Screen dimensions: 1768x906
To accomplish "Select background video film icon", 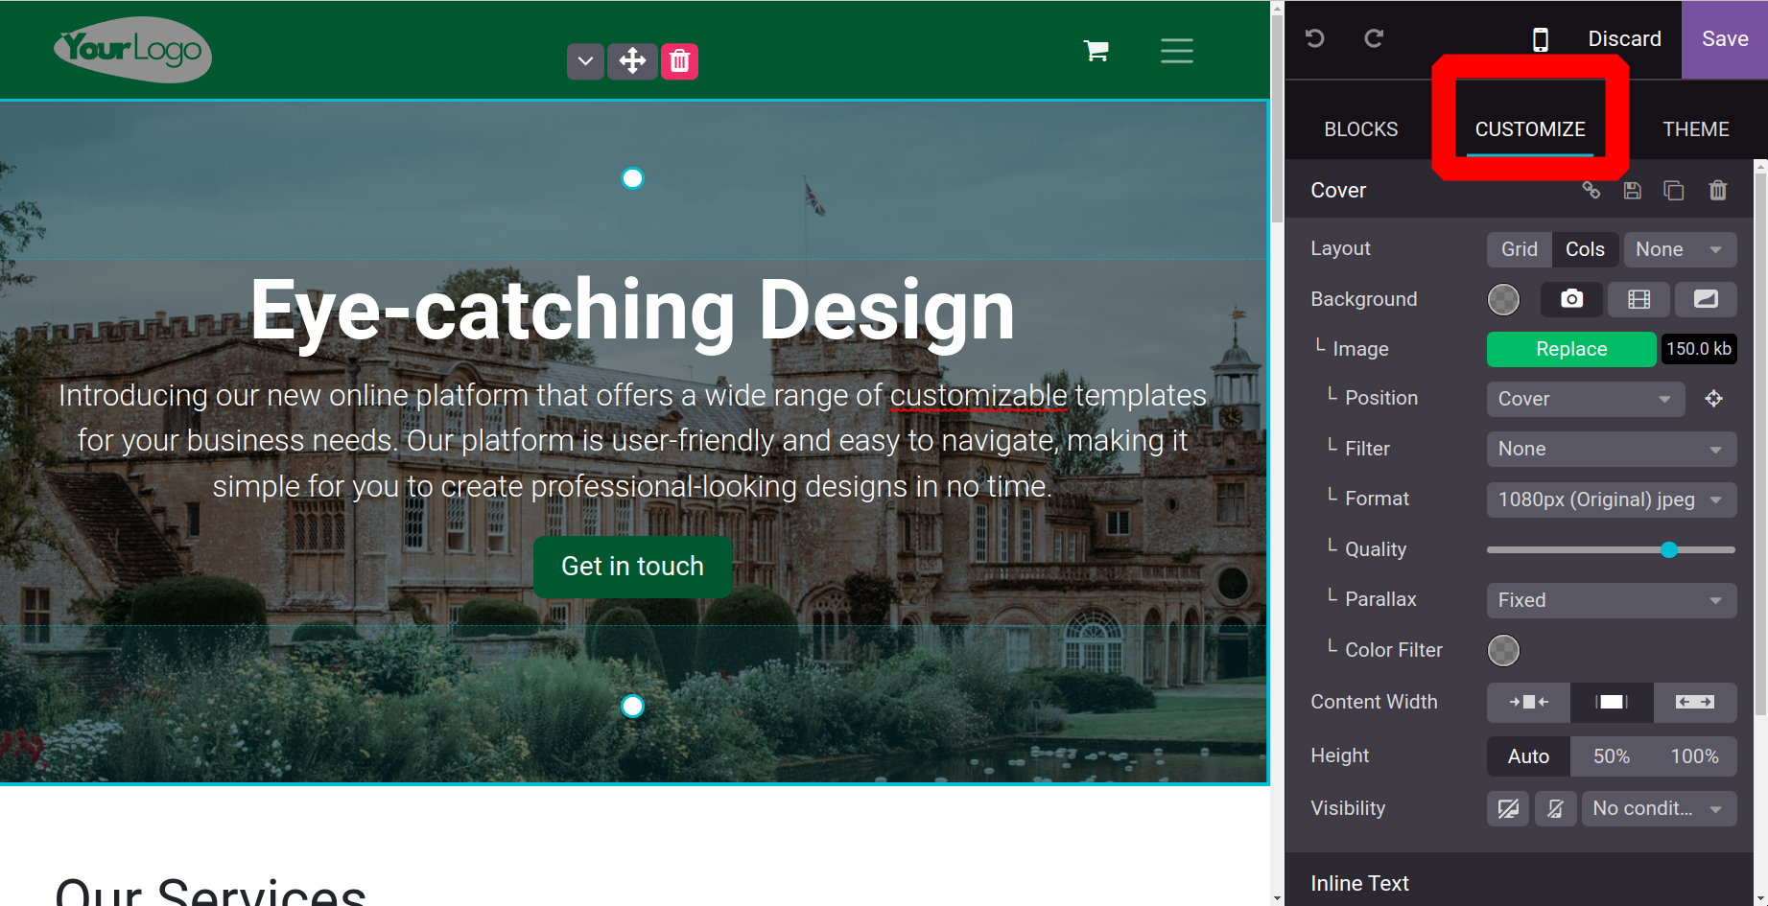I will (1638, 299).
